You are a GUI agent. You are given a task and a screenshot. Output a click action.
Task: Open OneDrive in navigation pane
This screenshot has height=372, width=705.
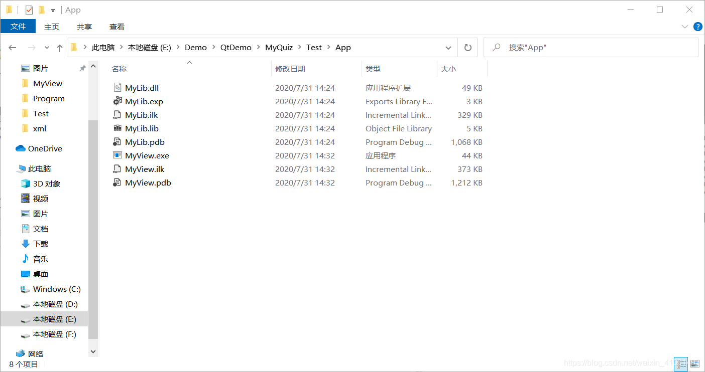tap(39, 148)
